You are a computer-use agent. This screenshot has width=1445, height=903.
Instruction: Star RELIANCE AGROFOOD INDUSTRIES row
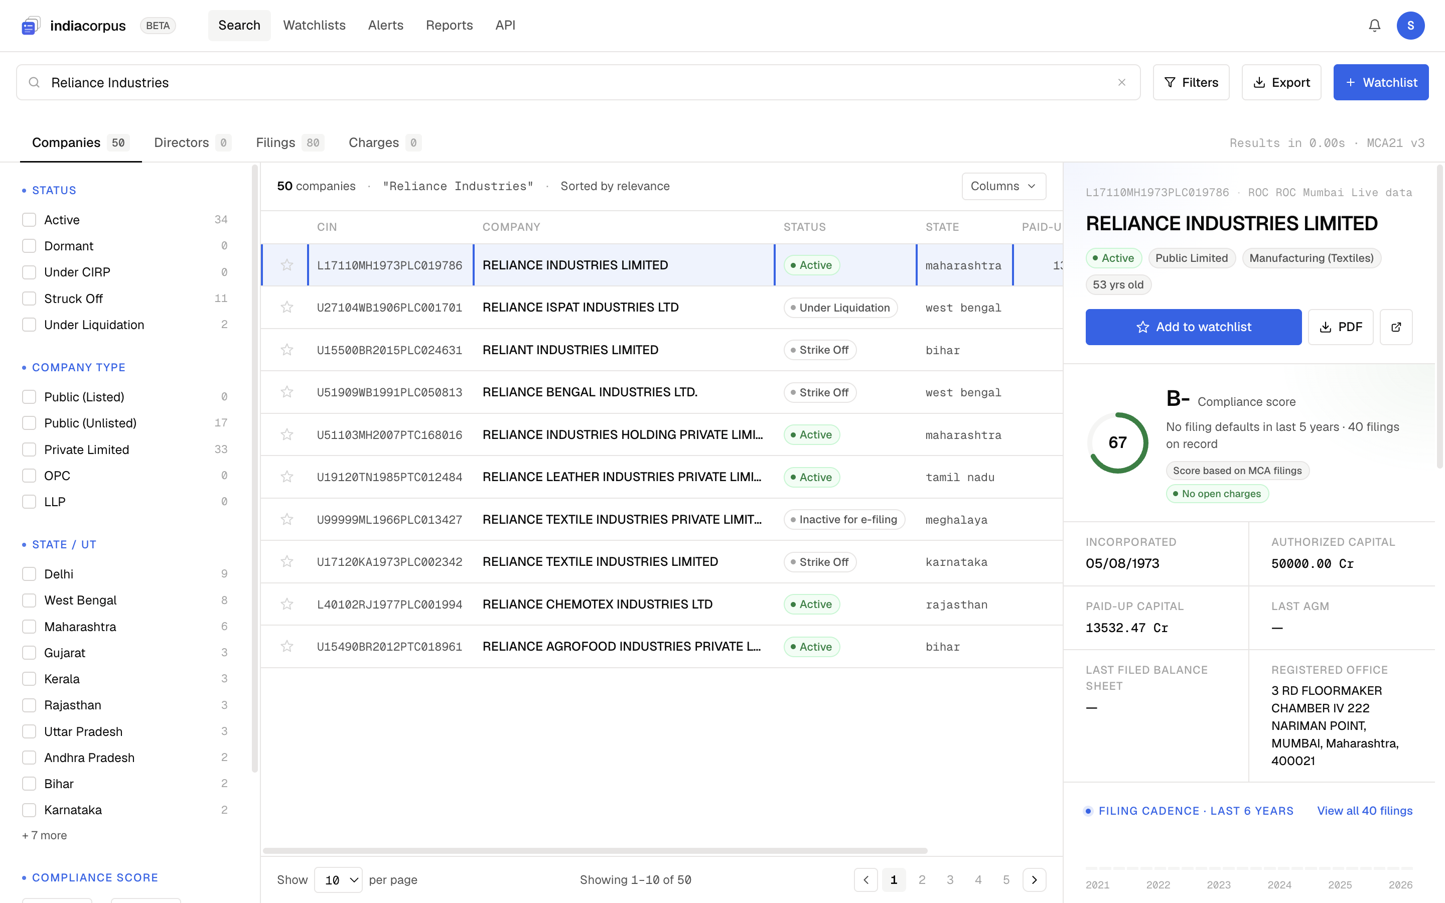(x=287, y=646)
